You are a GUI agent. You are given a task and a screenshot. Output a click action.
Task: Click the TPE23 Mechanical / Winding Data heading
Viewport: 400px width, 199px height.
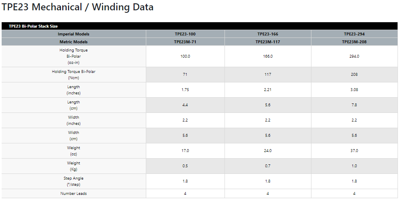77,7
